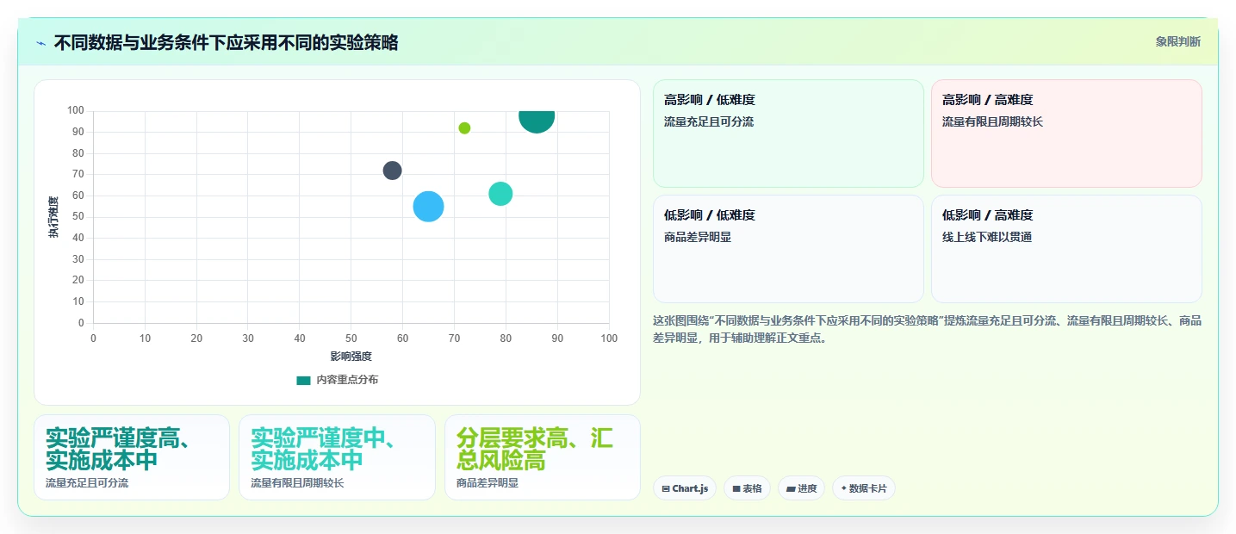This screenshot has width=1236, height=534.
Task: Click the 影响强度 x-axis label
Action: click(x=351, y=356)
